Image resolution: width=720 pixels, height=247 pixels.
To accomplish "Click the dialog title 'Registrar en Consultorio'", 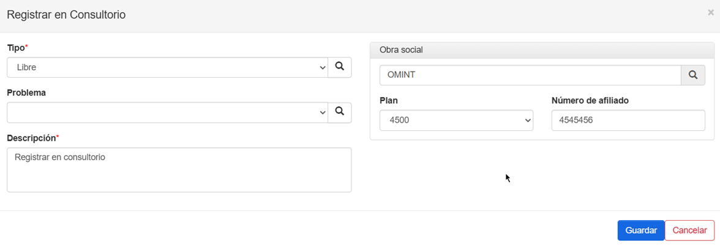I will 67,15.
